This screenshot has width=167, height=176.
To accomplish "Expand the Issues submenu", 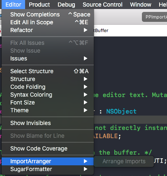I will coord(48,58).
